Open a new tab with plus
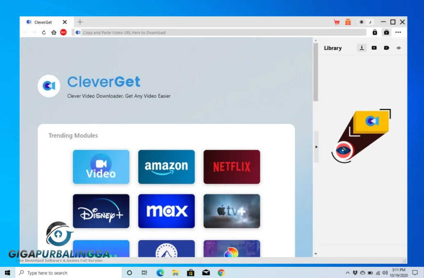424x278 pixels. (80, 22)
